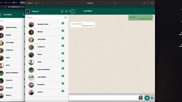Viewport: 182px width, 102px height.
Task: Click the green send message button
Action: 147,98
